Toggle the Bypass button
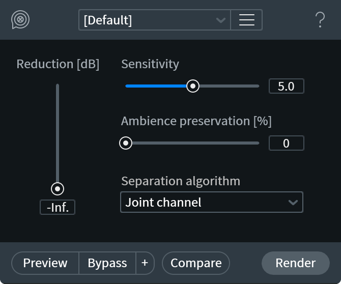The height and width of the screenshot is (284, 341). (107, 263)
